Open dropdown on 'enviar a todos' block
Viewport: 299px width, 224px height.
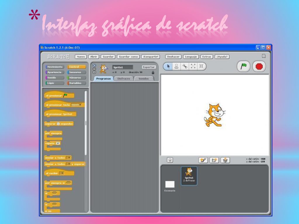[x=68, y=158]
